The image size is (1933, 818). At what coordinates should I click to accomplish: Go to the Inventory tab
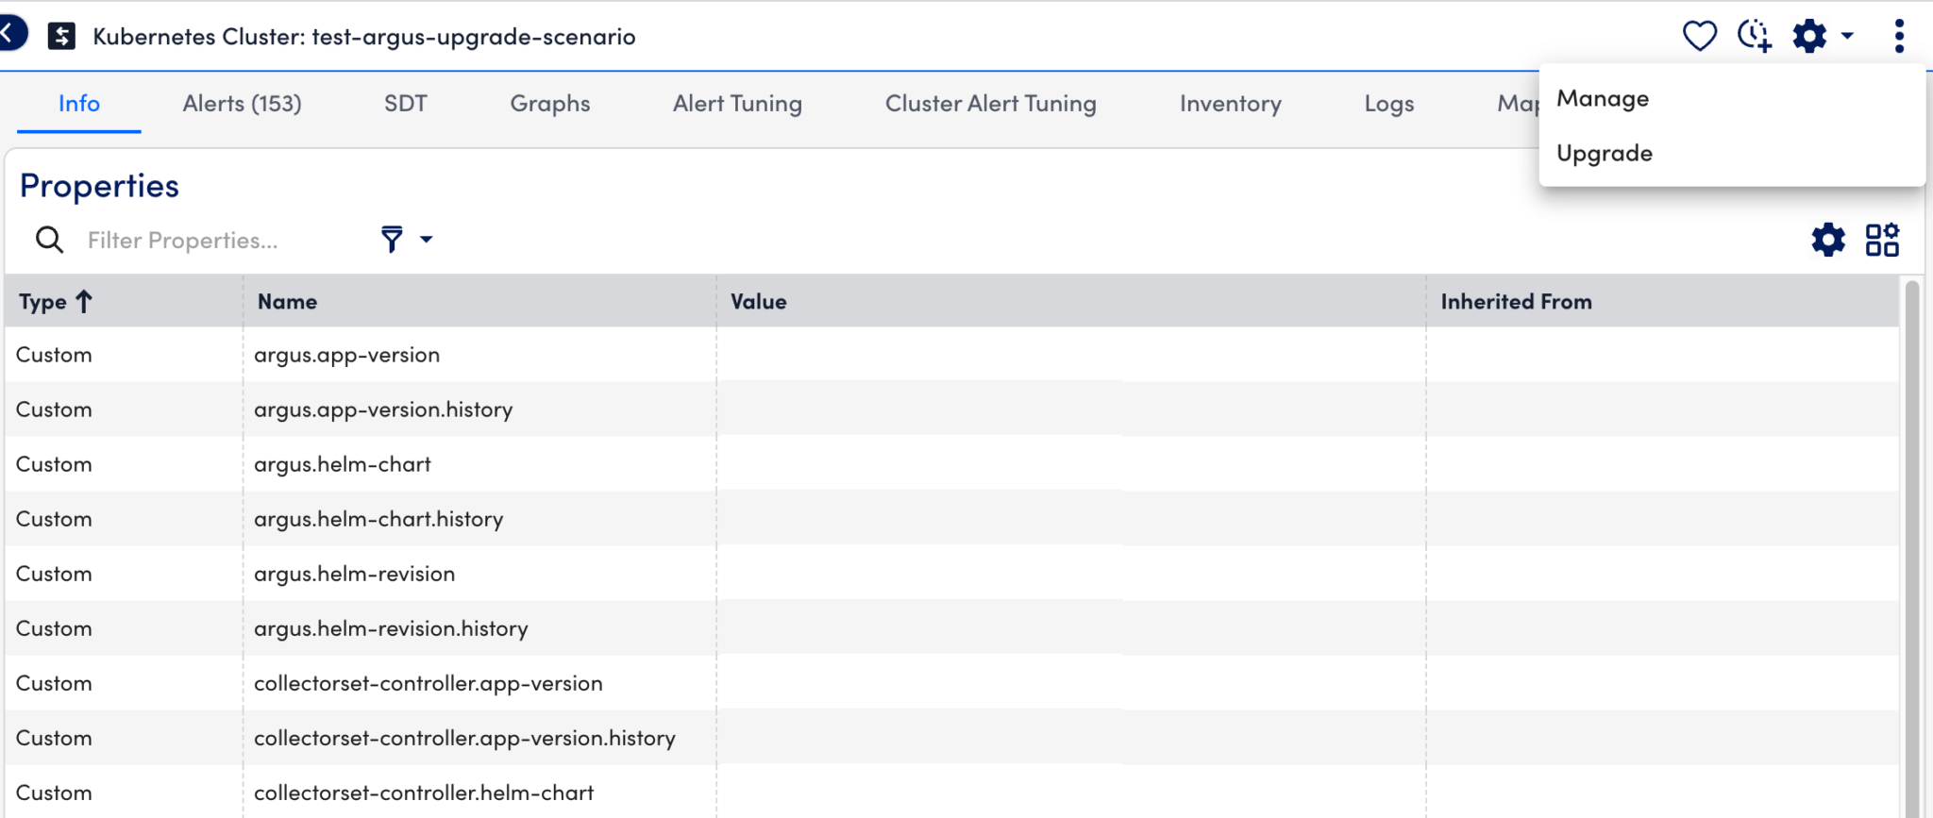click(1230, 104)
